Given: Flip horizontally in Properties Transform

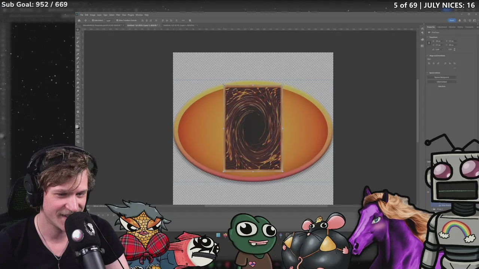Looking at the screenshot, I should 450,49.
